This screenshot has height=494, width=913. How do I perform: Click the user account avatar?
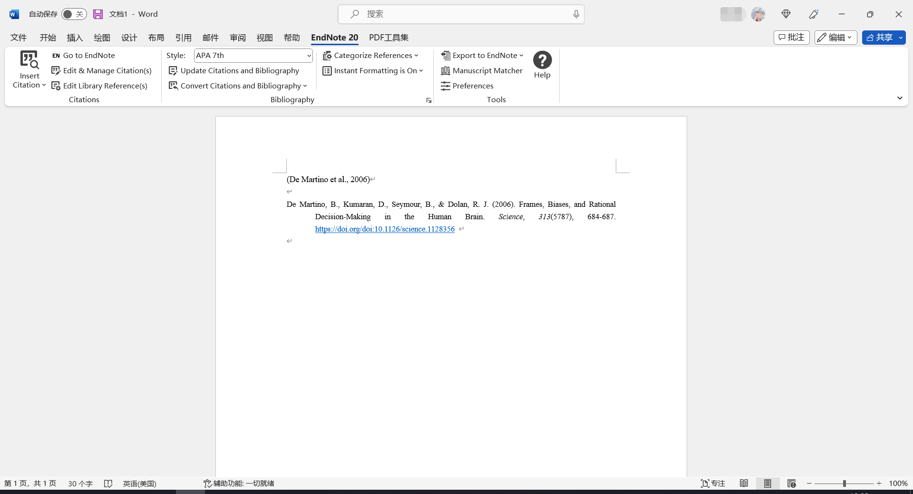click(x=758, y=14)
